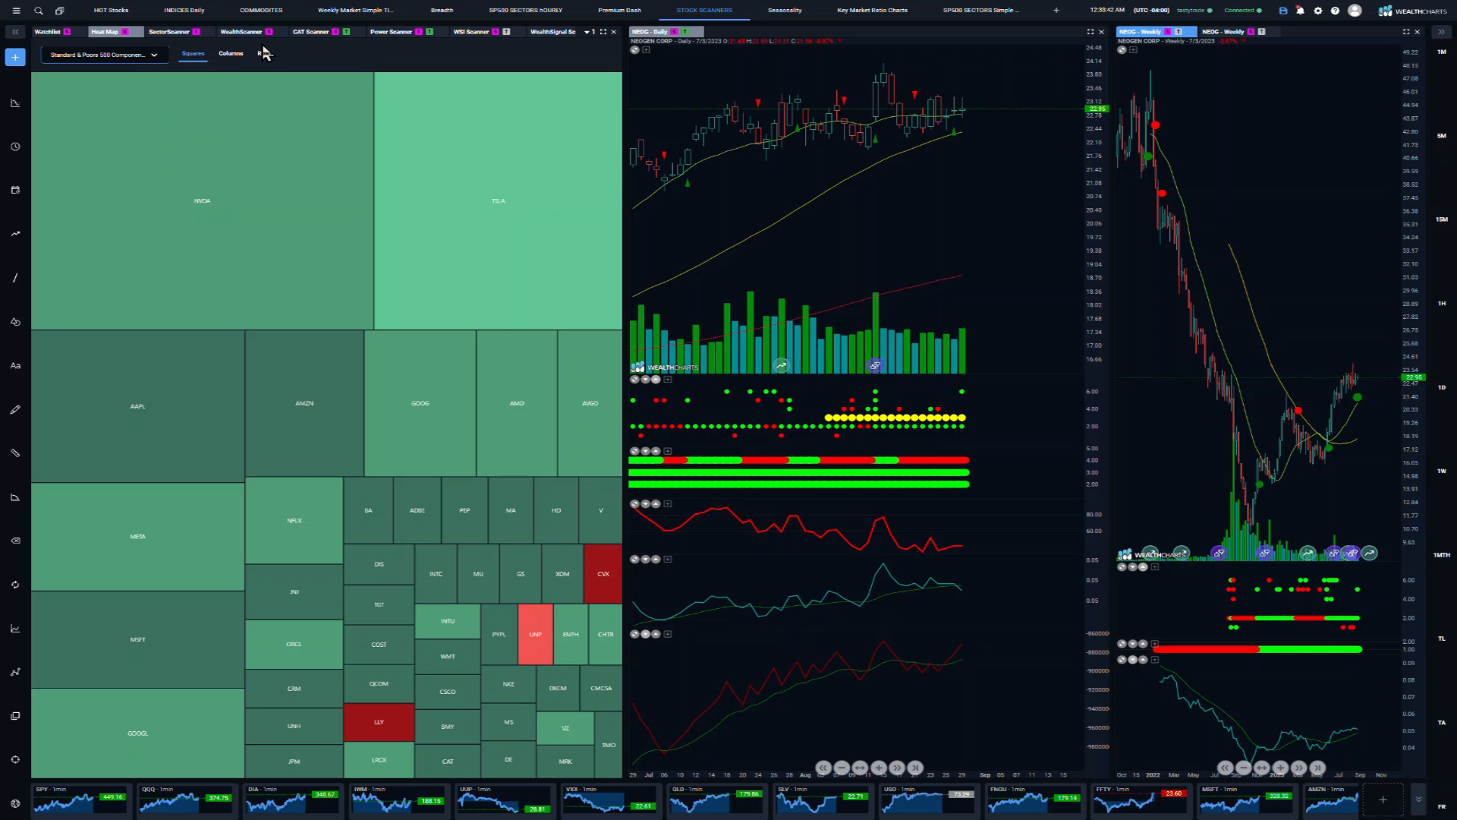1457x820 pixels.
Task: Hide the daily chart dots indicator pane
Action: 634,379
